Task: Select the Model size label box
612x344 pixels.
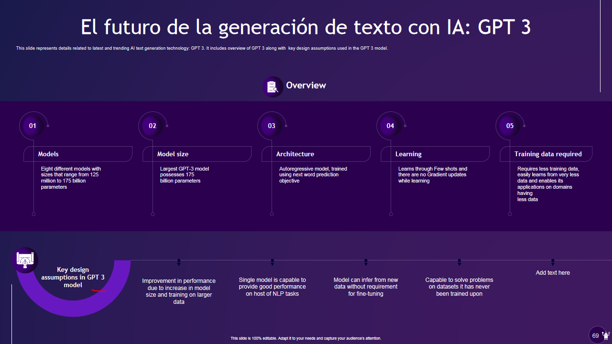Action: pyautogui.click(x=197, y=154)
